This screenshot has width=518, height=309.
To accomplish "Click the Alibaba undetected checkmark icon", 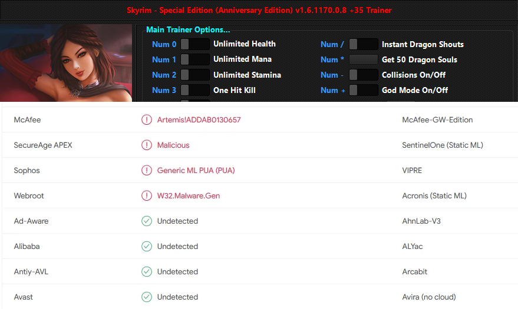I will point(147,247).
